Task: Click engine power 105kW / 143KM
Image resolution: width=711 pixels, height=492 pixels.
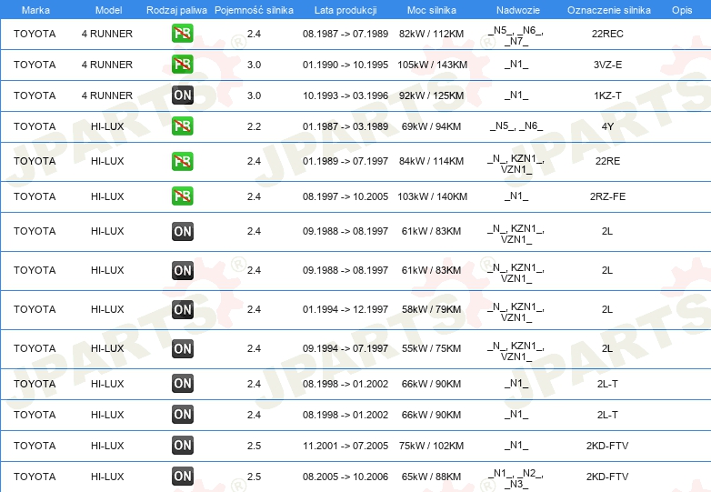Action: 432,65
